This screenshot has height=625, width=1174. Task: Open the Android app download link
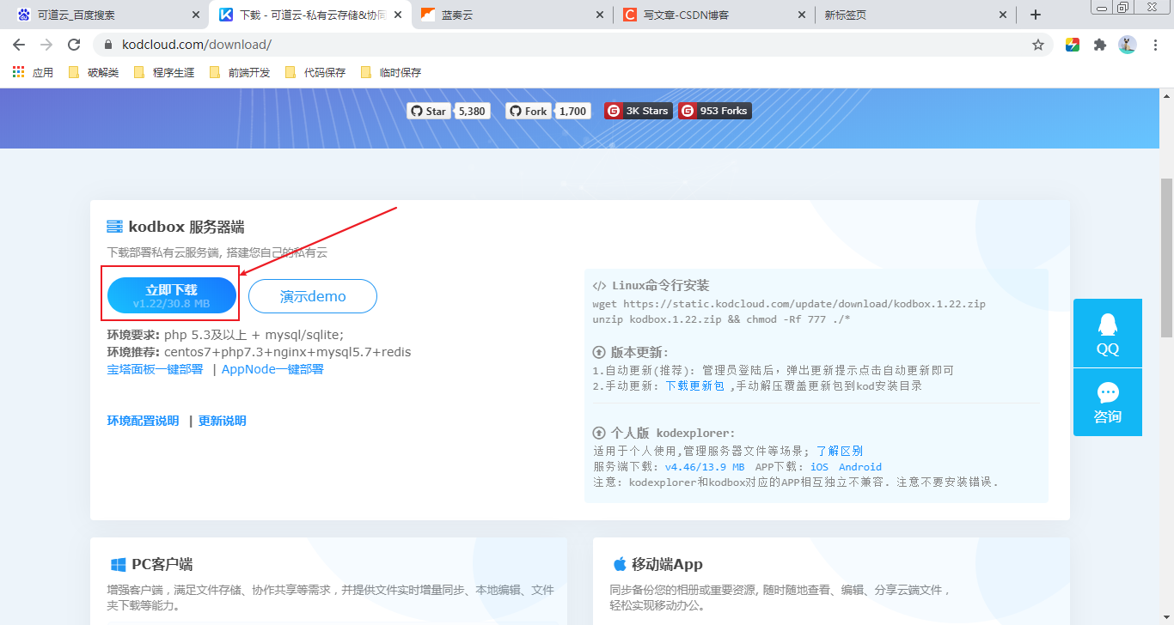click(859, 467)
